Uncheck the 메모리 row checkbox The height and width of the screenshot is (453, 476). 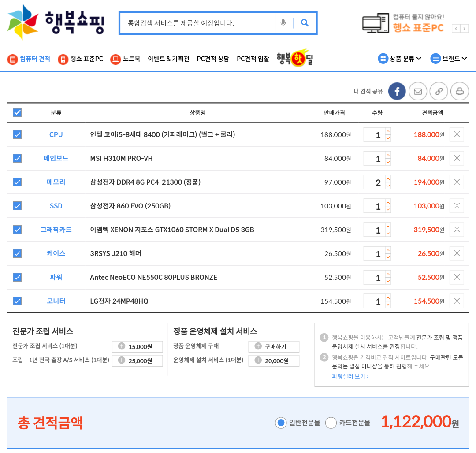17,182
